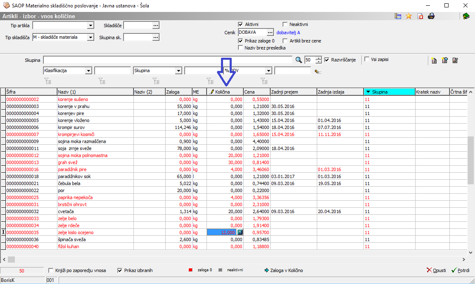Click the filter icon below Skupina dropdown
Image resolution: width=475 pixels, height=284 pixels.
(156, 81)
